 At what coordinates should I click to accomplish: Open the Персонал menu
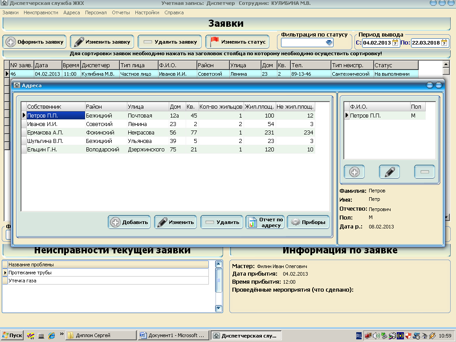pos(96,12)
